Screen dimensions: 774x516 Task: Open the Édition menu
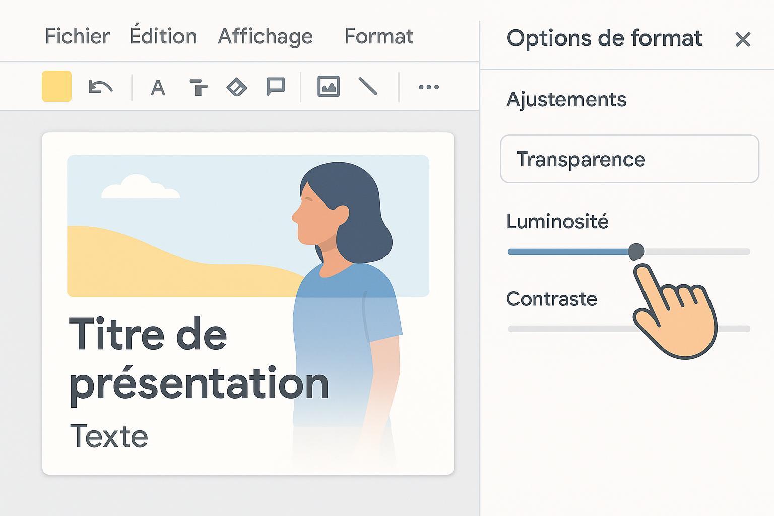click(x=163, y=36)
